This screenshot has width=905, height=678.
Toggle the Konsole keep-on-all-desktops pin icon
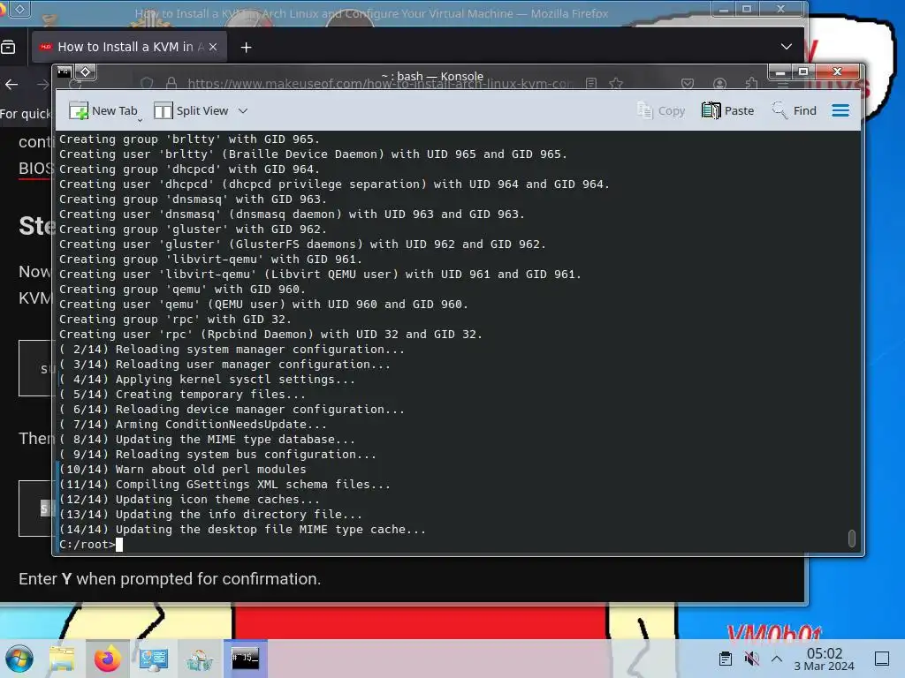[x=86, y=72]
